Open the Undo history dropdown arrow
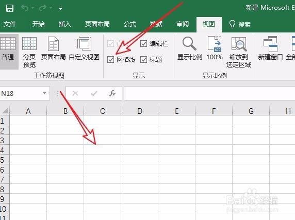The image size is (295, 220). pyautogui.click(x=33, y=8)
